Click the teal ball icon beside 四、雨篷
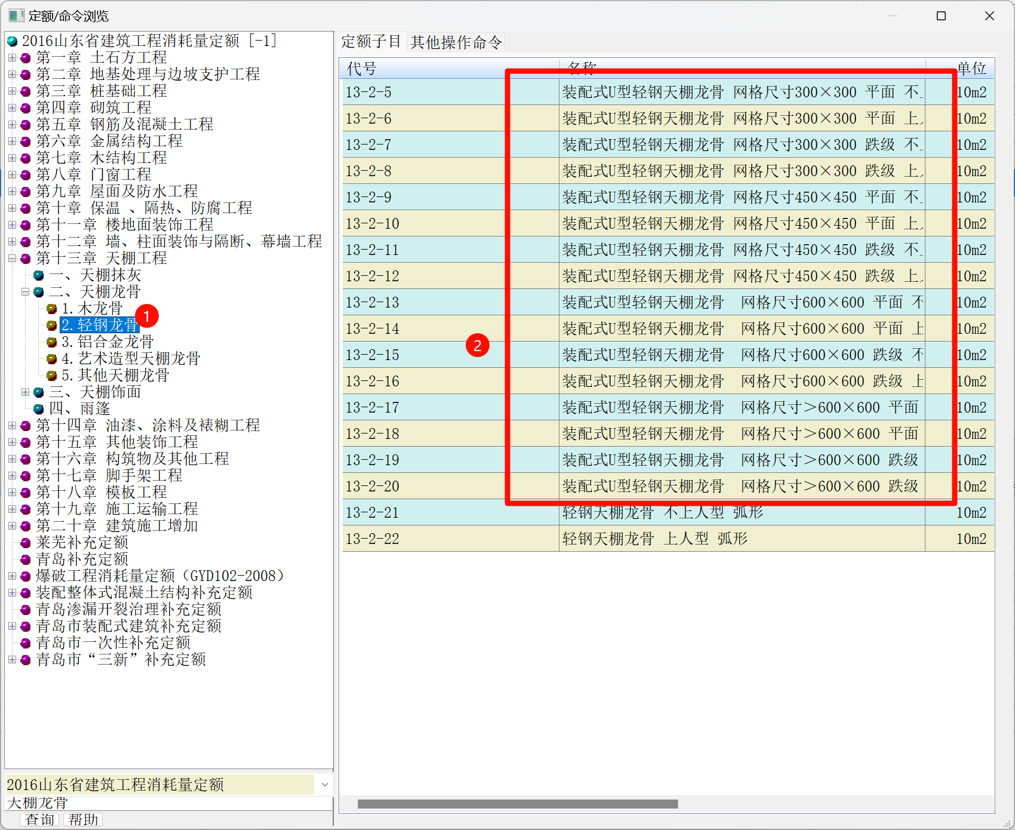Viewport: 1015px width, 830px height. tap(39, 409)
